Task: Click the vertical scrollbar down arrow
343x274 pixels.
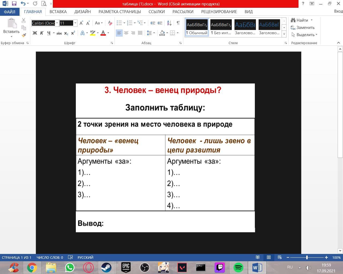Action: coord(340,251)
